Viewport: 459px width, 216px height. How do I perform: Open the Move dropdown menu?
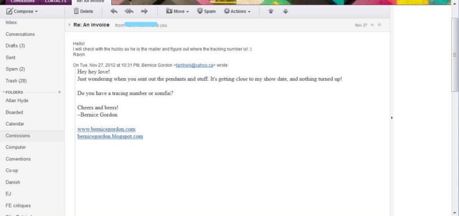(x=177, y=11)
